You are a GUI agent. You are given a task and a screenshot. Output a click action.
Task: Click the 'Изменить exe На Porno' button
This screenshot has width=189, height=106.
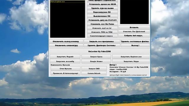point(102,24)
